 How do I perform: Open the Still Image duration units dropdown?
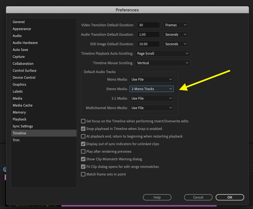coord(176,44)
